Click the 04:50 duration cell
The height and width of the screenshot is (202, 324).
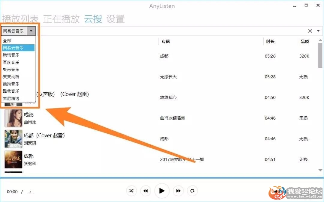[x=270, y=97]
